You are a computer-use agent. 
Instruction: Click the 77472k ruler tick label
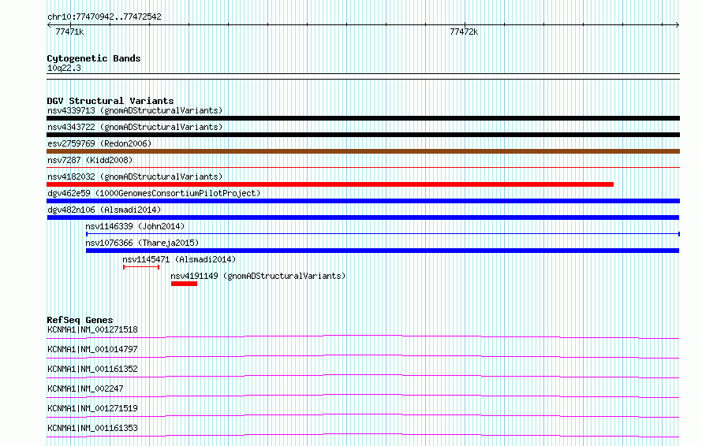coord(464,32)
